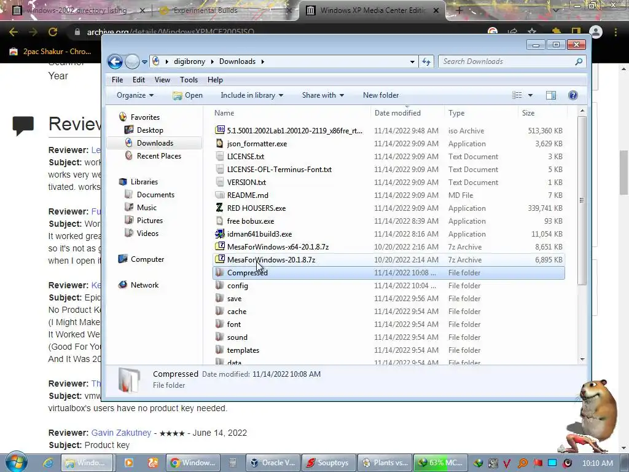Open Videos library in sidebar
629x472 pixels.
[x=147, y=233]
